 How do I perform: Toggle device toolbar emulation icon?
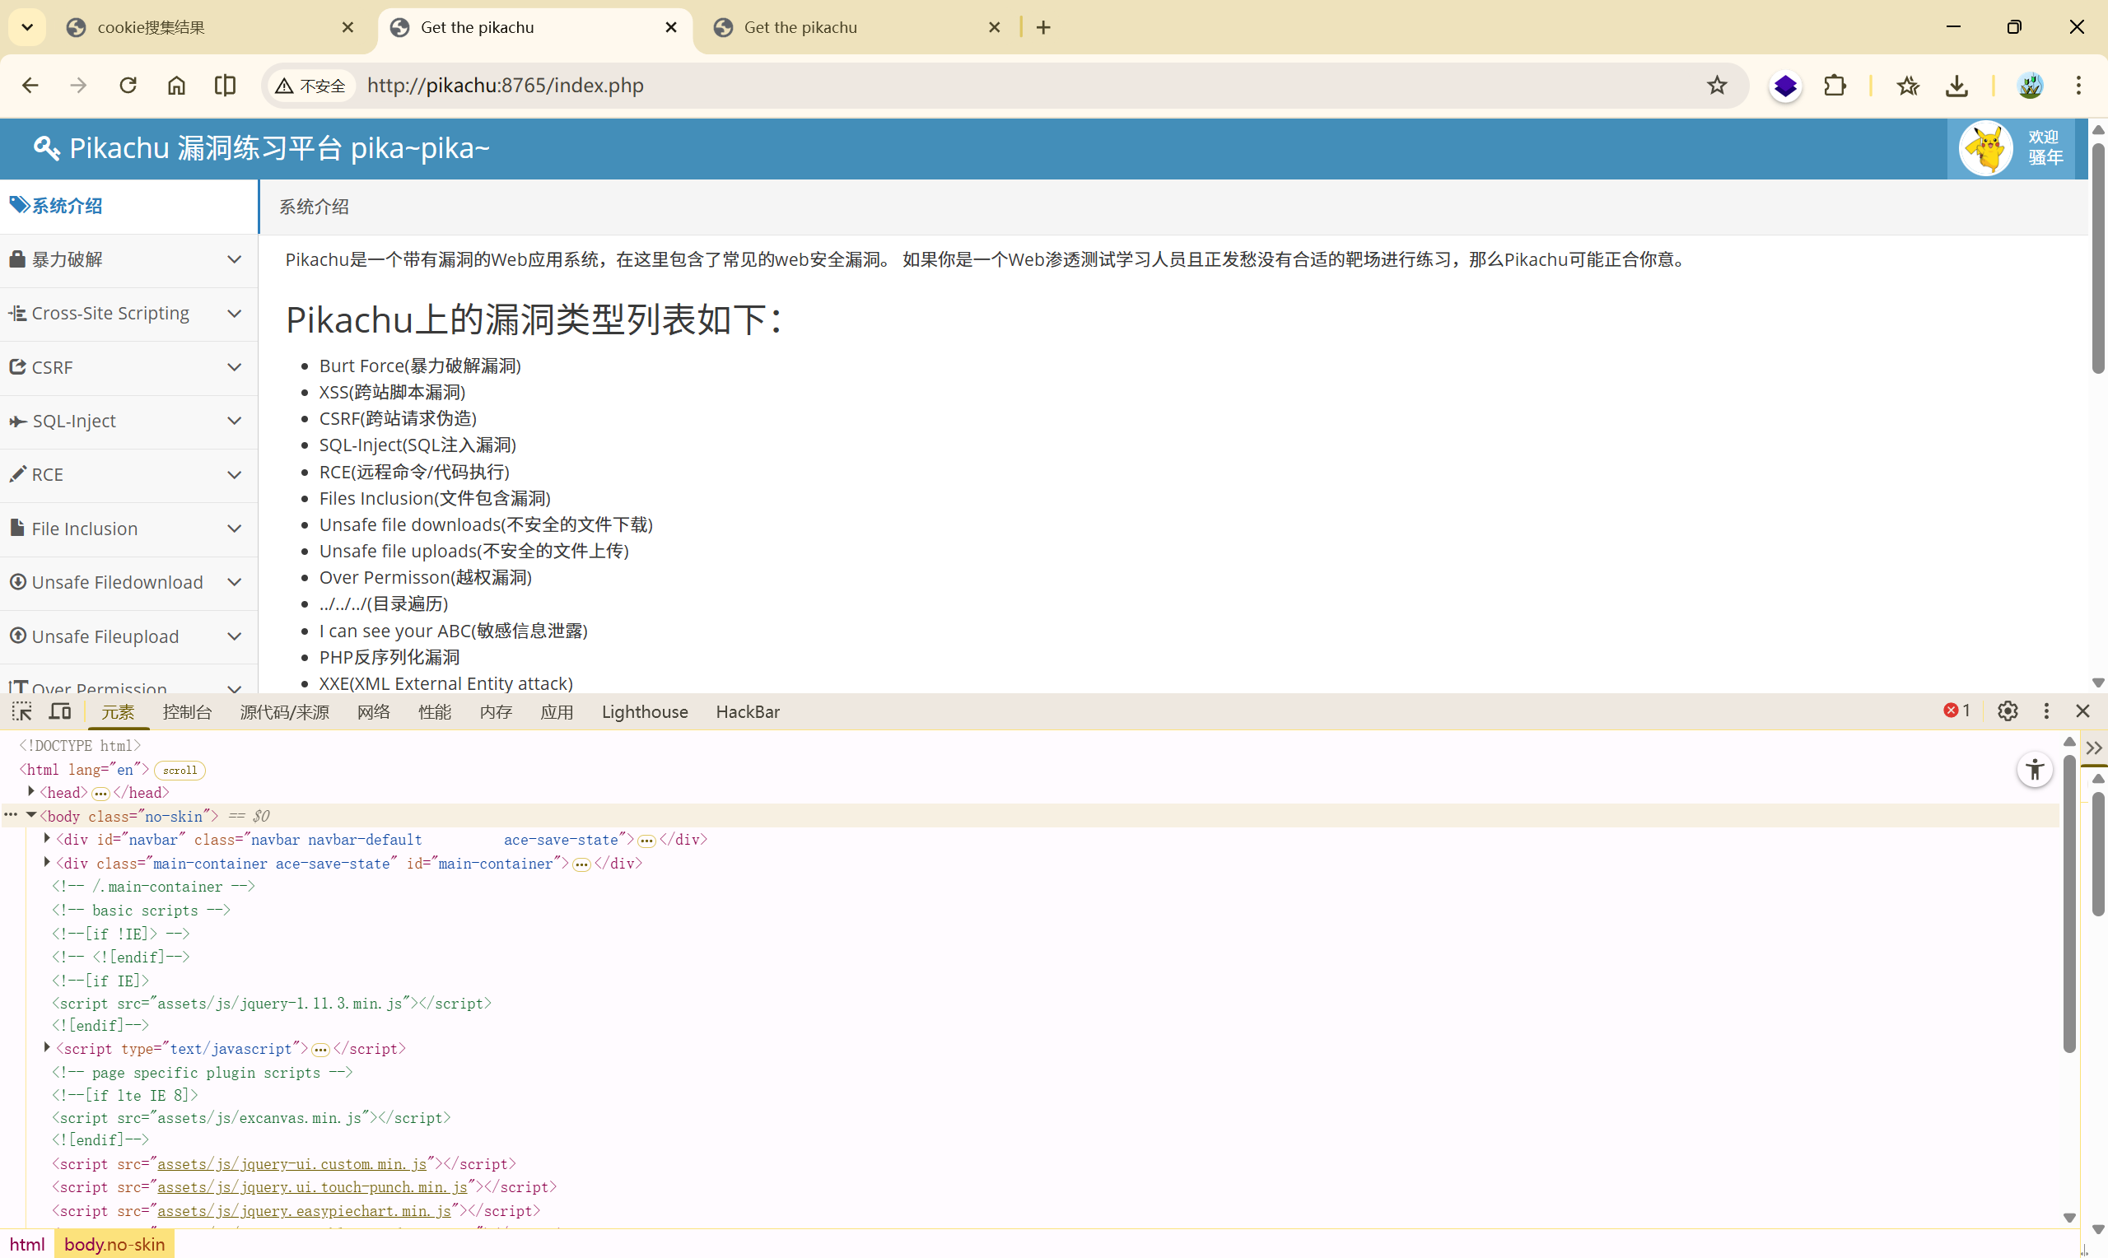[60, 711]
